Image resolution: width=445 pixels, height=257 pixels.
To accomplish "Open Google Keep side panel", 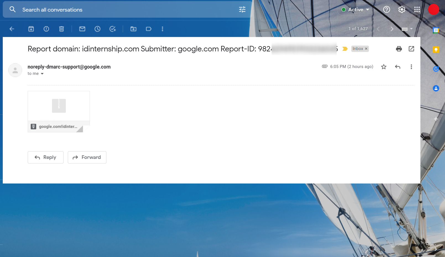I will coord(436,50).
